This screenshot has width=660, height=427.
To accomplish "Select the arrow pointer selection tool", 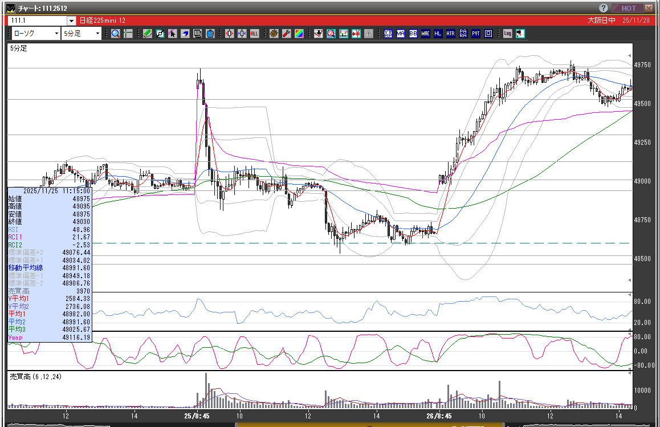I will [x=172, y=34].
